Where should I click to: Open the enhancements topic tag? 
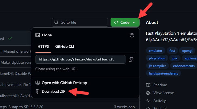pos(183,66)
